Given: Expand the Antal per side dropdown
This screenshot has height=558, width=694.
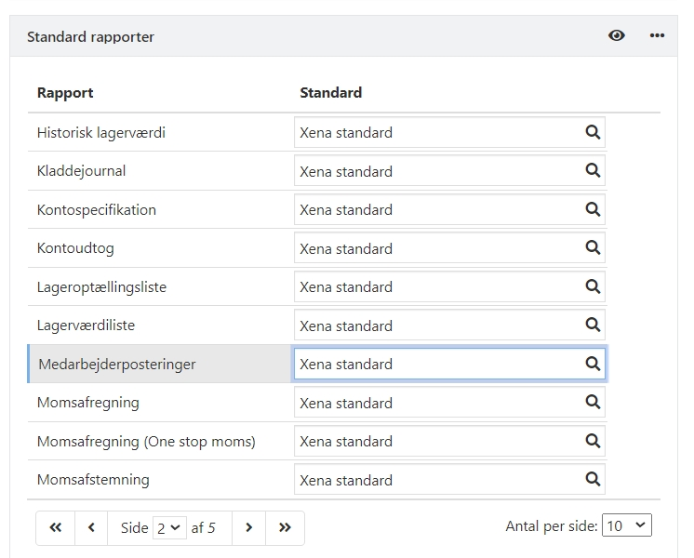Looking at the screenshot, I should point(627,525).
